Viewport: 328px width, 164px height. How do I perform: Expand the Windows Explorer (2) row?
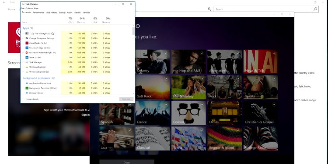coord(23,72)
